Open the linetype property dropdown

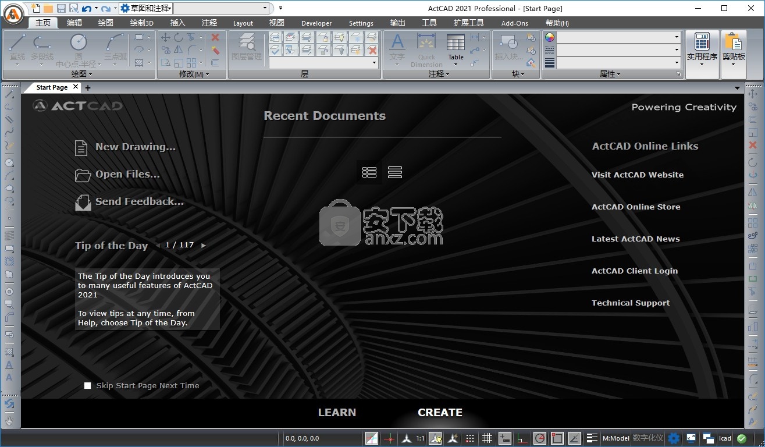click(618, 50)
